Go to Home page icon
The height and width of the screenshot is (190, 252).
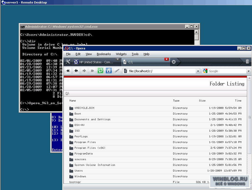click(109, 71)
